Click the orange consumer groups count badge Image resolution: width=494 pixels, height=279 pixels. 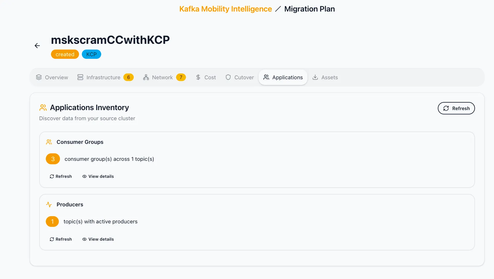click(x=53, y=159)
